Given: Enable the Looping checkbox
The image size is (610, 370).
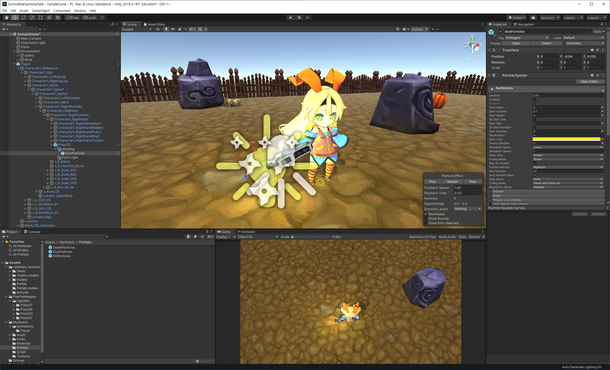Looking at the screenshot, I should (535, 100).
